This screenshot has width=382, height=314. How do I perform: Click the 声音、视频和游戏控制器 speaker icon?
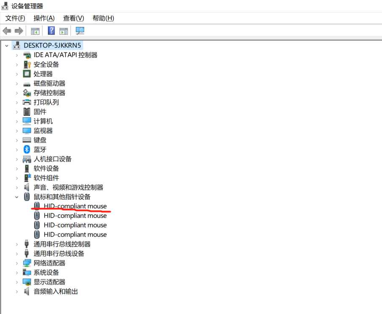(27, 187)
